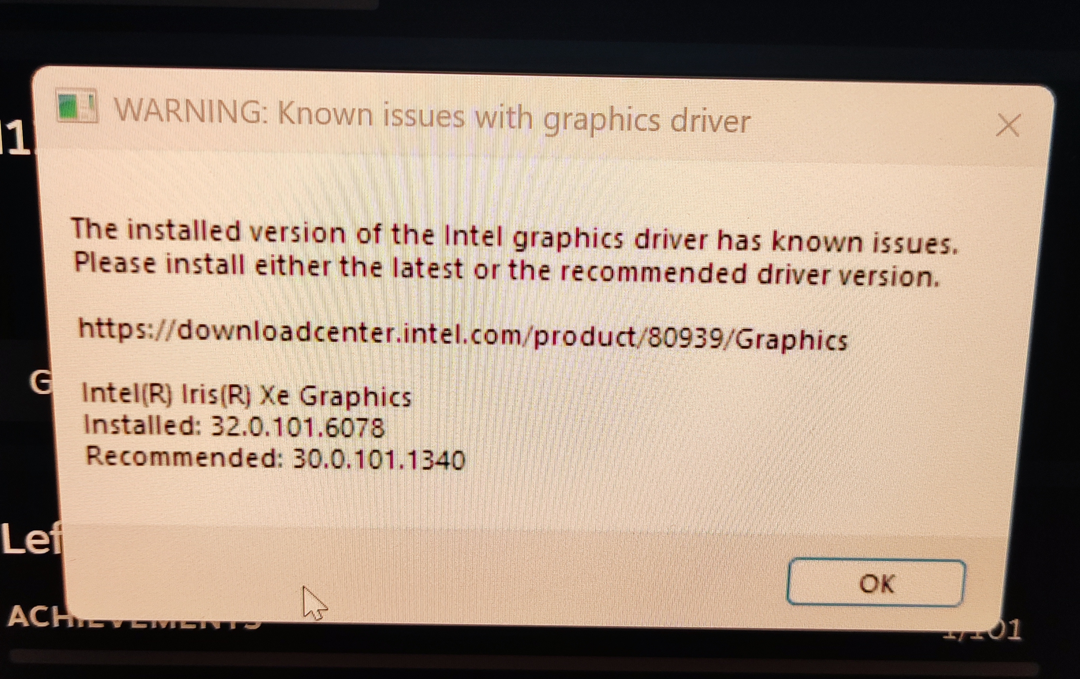Screen dimensions: 1080x679
Task: Click the downloadcenter.intel.com URL text
Action: [463, 334]
